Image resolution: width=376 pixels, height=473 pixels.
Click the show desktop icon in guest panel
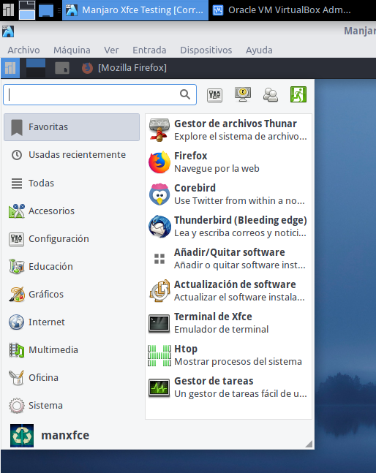62,68
